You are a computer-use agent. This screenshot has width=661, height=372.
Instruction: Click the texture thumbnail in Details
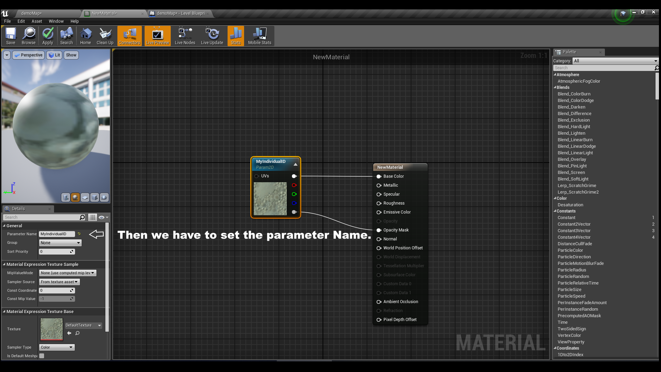click(52, 329)
